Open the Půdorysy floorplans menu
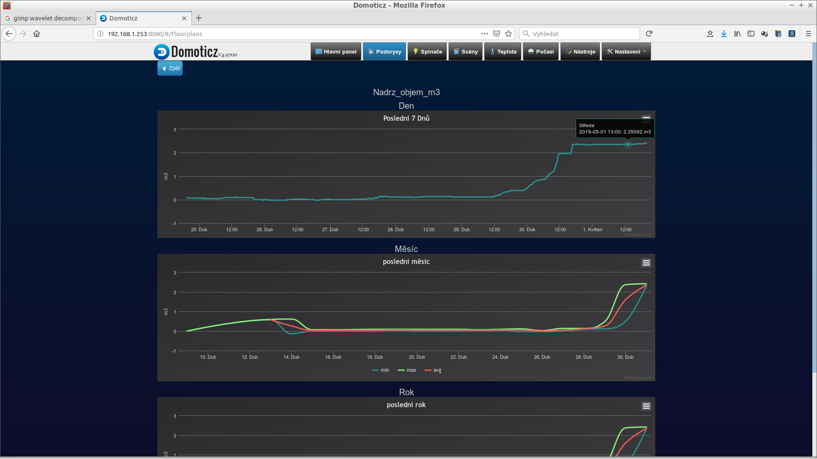Viewport: 817px width, 459px height. 385,51
